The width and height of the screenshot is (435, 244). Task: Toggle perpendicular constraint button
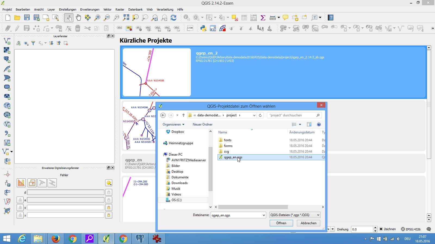[42, 183]
